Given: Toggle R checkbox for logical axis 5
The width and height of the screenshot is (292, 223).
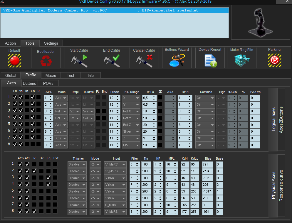Looking at the screenshot, I should [38, 124].
